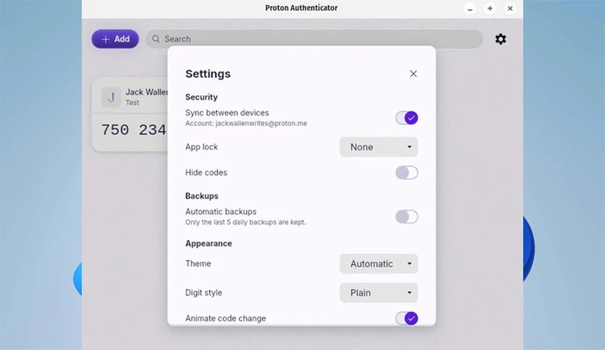Click the App lock label
605x350 pixels.
coord(201,147)
